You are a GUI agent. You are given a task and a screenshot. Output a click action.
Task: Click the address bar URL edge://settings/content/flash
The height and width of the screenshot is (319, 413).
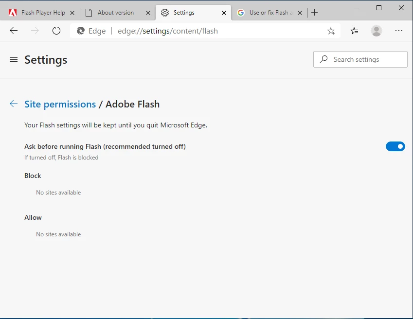[x=167, y=31]
